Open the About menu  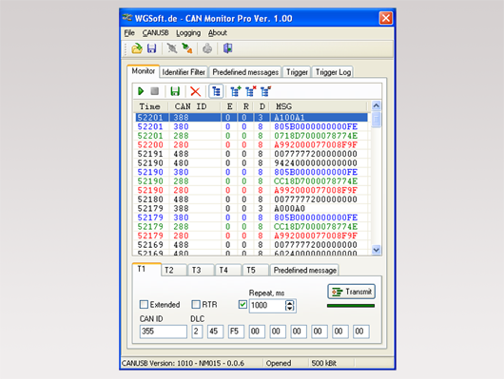(218, 33)
